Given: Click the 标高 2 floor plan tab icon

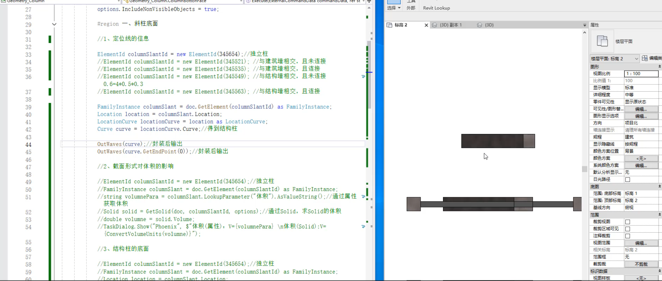Looking at the screenshot, I should pos(389,25).
